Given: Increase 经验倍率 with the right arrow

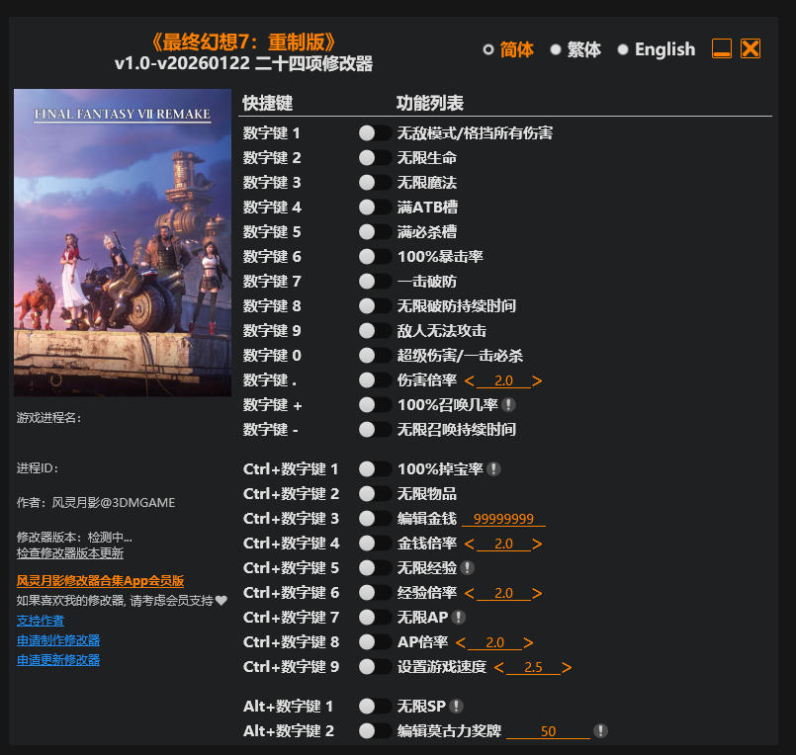Looking at the screenshot, I should 537,593.
